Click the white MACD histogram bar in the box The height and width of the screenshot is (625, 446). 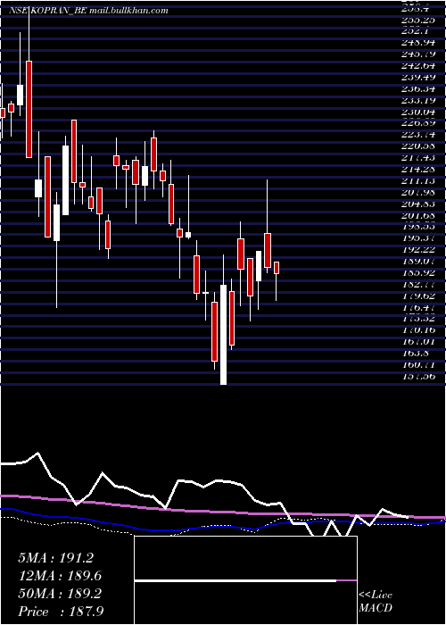coord(235,581)
